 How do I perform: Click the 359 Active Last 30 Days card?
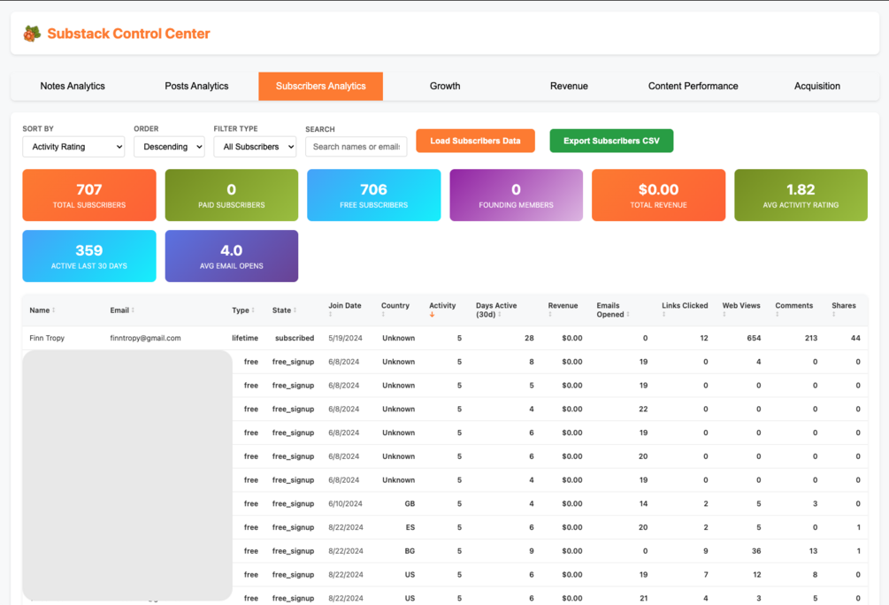89,256
